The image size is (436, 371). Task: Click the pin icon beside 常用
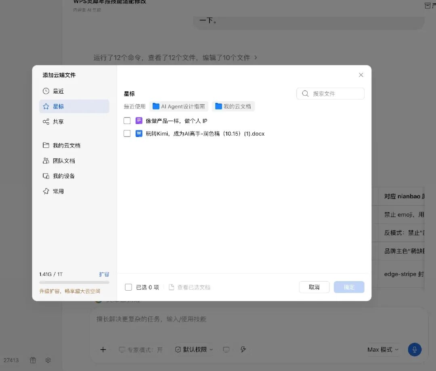pyautogui.click(x=46, y=191)
